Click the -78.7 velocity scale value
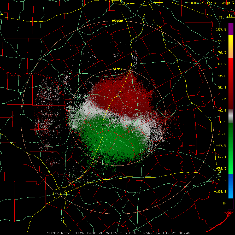 [x=221, y=169]
